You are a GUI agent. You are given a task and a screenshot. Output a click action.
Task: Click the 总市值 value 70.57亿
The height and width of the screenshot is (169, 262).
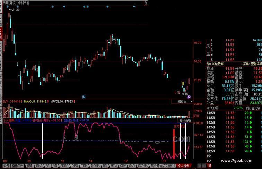tap(228, 99)
